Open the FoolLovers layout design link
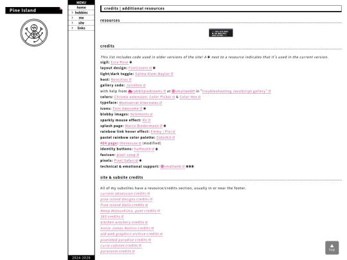This screenshot has width=347, height=260. point(140,68)
